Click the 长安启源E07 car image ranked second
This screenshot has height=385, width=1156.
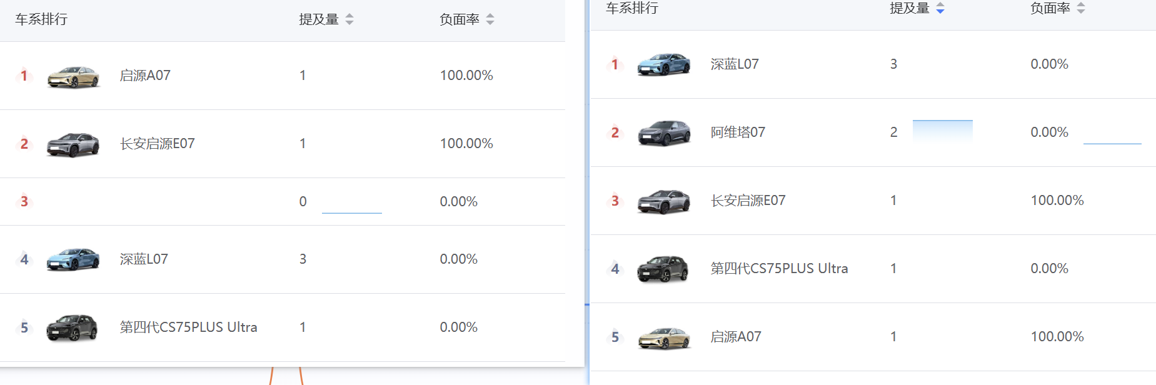click(73, 144)
